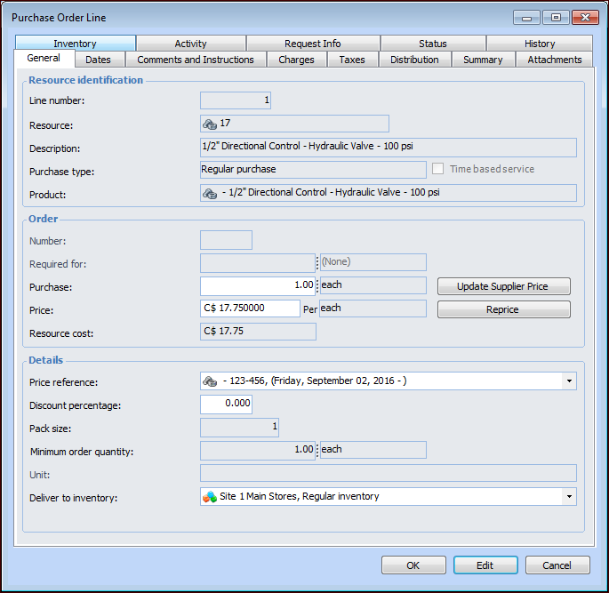Image resolution: width=609 pixels, height=593 pixels.
Task: Toggle the Time based service checkbox
Action: (438, 169)
